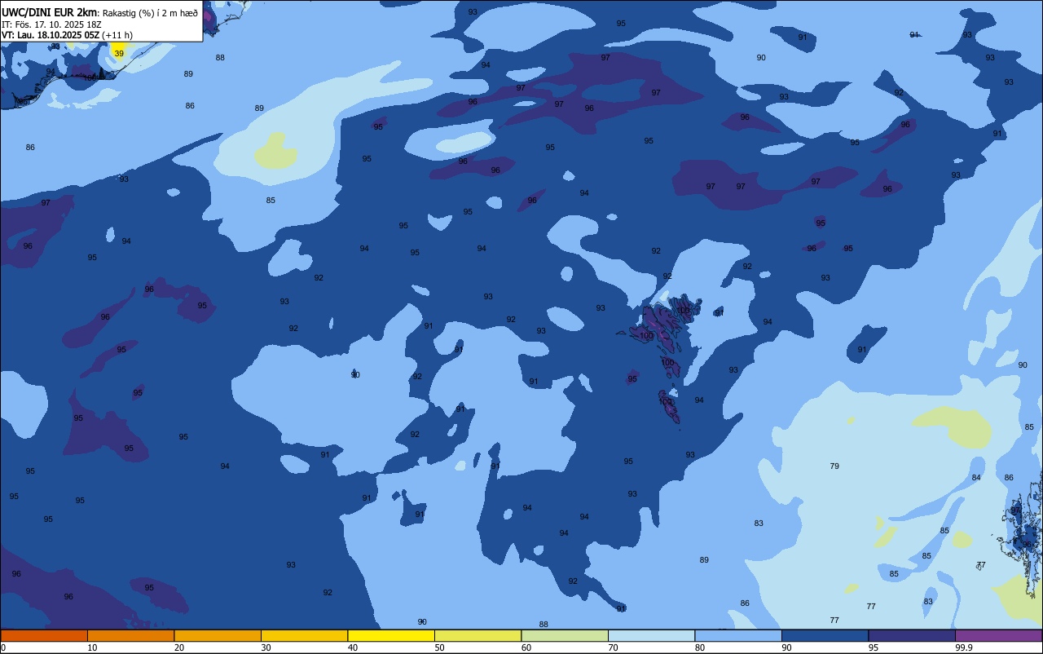Image resolution: width=1043 pixels, height=654 pixels.
Task: Click the '30' tick label on the color scale
Action: tap(266, 647)
